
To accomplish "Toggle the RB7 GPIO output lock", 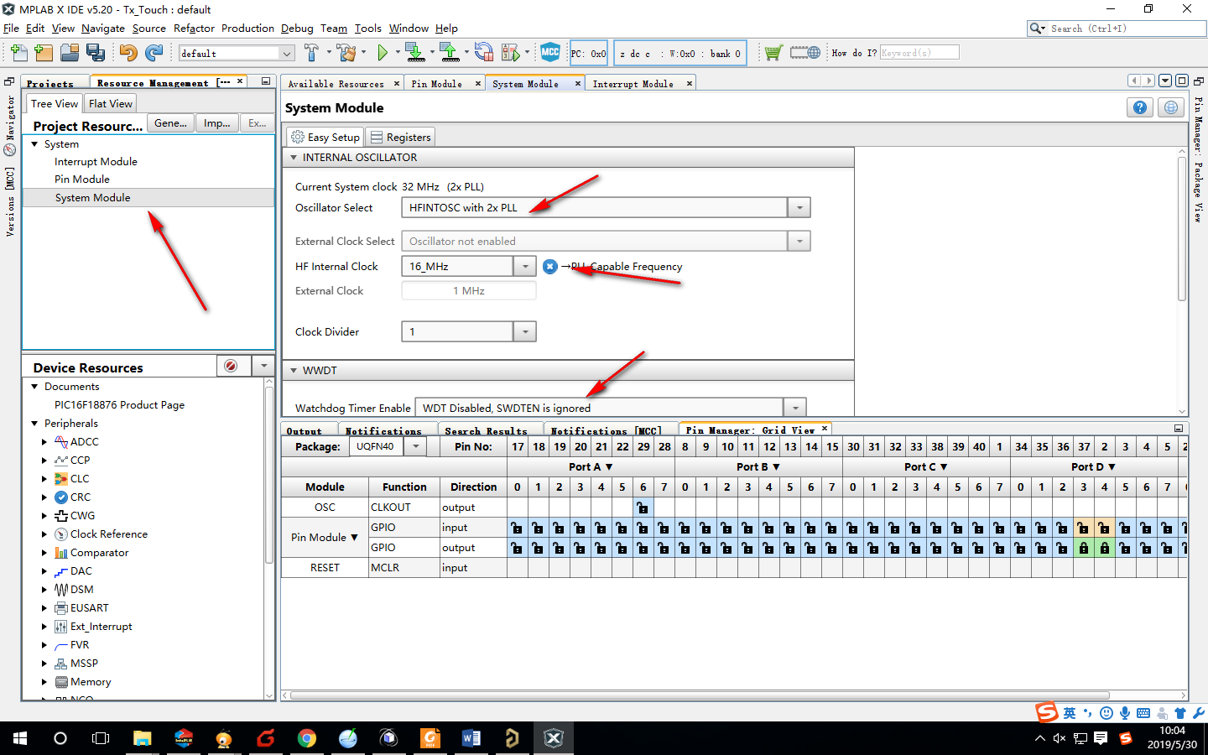I will (831, 548).
